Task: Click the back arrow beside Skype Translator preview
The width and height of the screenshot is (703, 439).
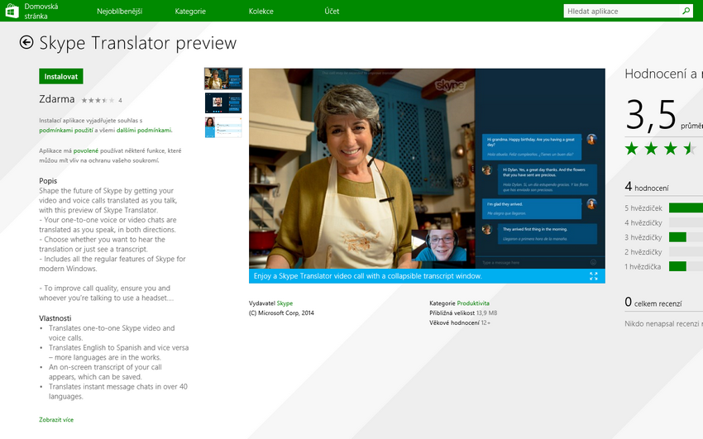Action: pos(26,43)
